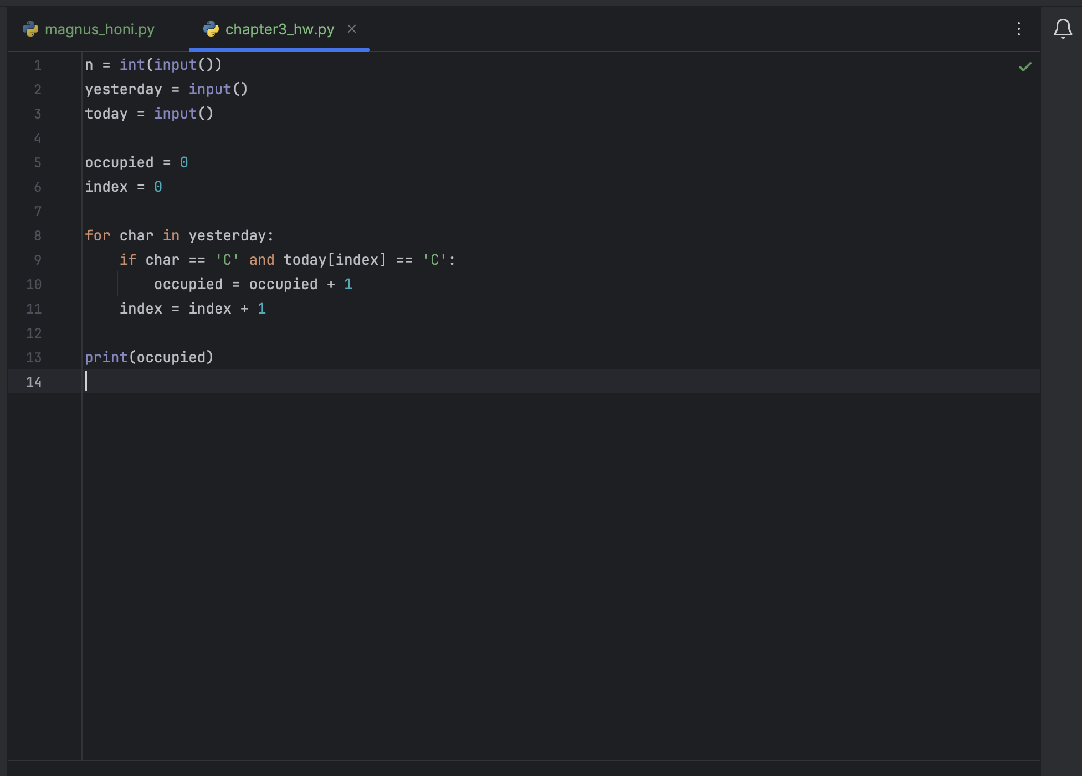Click the 'and' keyword on line 9
Screen dimensions: 1082x776
(x=261, y=260)
